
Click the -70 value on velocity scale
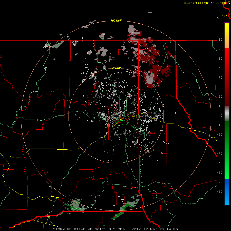pyautogui.click(x=219, y=182)
